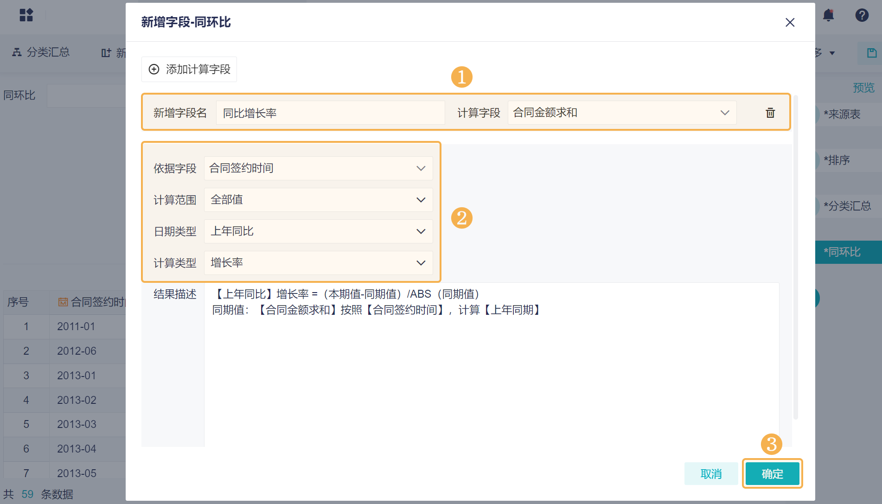Click the trash icon to delete calculation field
This screenshot has width=882, height=504.
(x=770, y=113)
